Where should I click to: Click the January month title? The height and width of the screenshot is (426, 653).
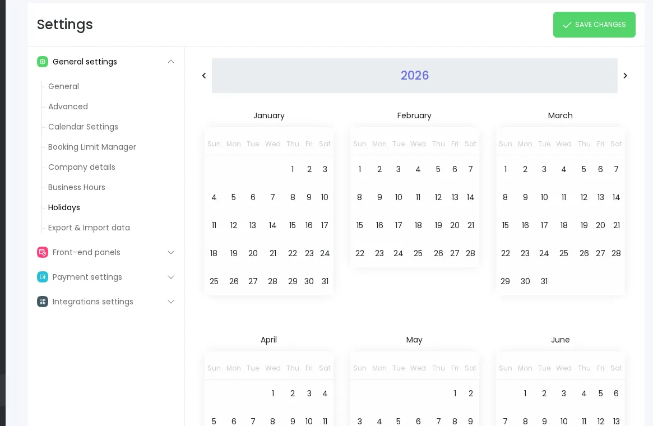point(268,115)
